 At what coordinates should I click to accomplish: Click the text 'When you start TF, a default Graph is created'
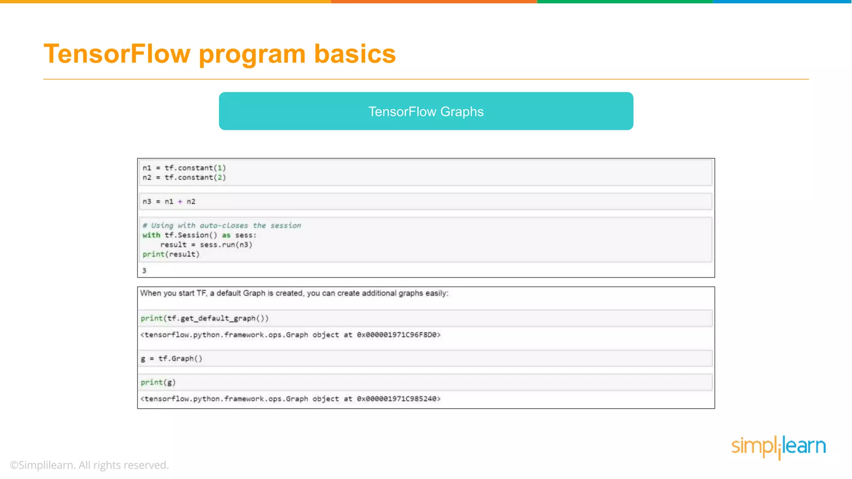click(x=222, y=293)
